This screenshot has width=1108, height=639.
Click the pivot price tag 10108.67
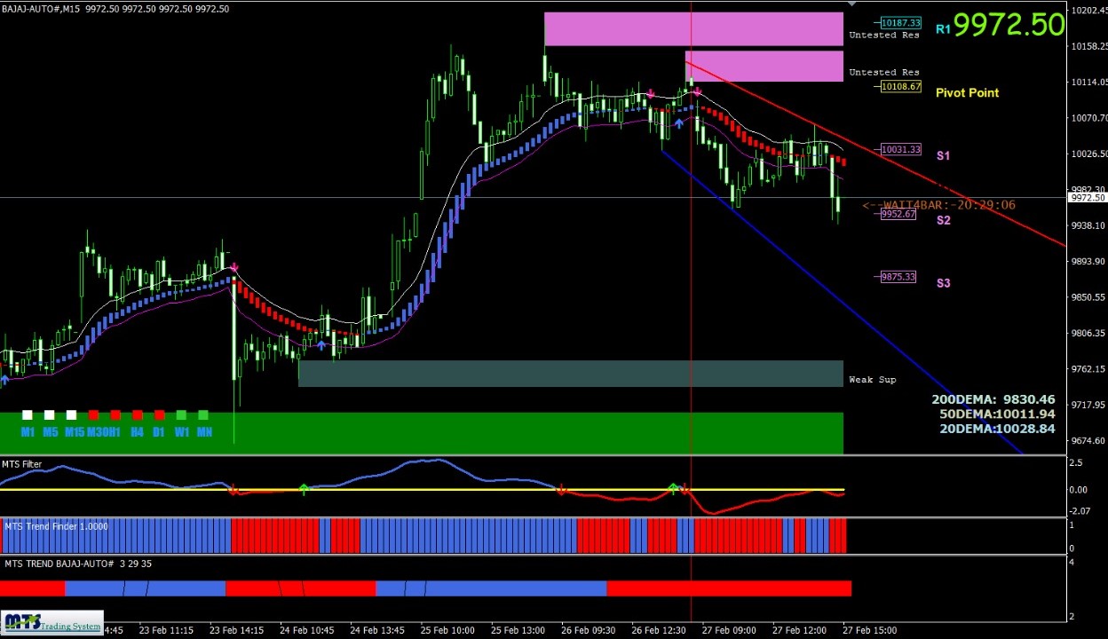(900, 87)
